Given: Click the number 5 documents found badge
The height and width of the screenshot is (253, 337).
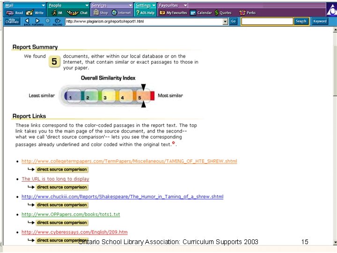Looking at the screenshot, I should tap(54, 62).
